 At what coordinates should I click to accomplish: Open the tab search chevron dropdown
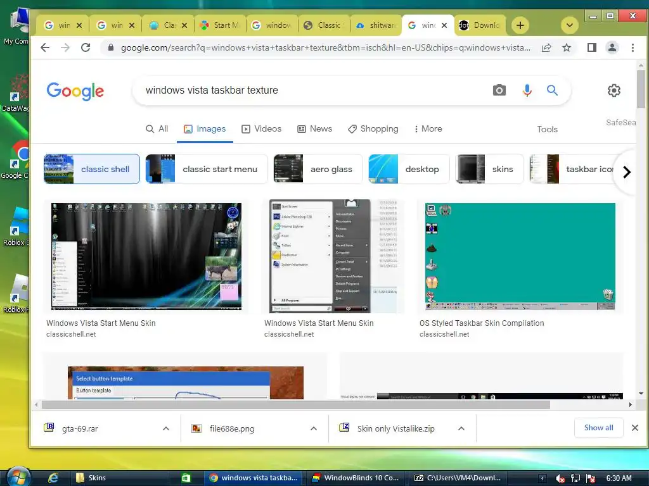[x=570, y=25]
